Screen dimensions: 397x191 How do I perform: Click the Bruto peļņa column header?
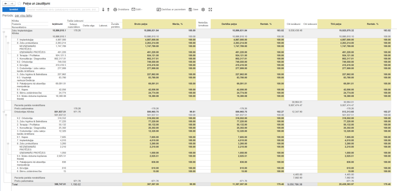pos(141,24)
